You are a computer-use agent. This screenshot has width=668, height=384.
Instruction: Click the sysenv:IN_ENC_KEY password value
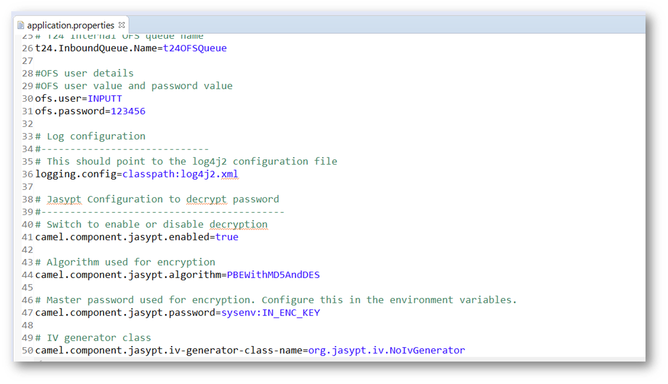tap(271, 312)
